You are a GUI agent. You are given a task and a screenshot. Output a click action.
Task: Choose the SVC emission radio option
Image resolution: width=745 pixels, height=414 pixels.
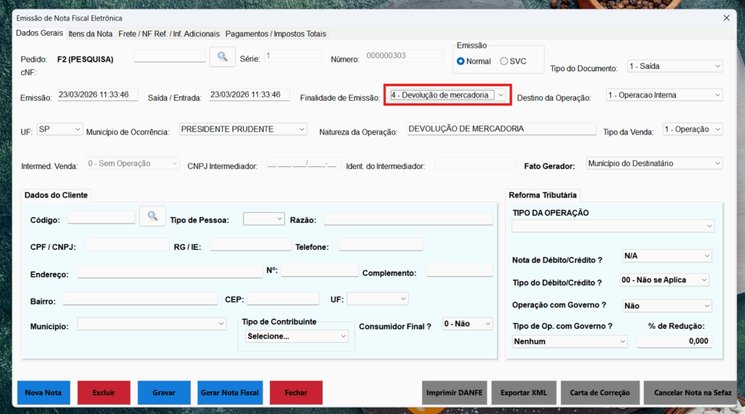[504, 62]
